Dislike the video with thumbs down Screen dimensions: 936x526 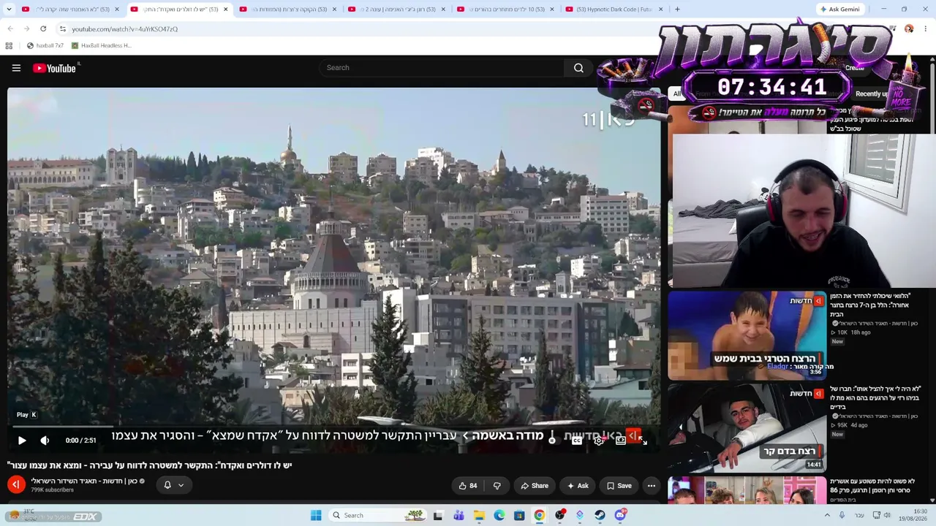(497, 486)
